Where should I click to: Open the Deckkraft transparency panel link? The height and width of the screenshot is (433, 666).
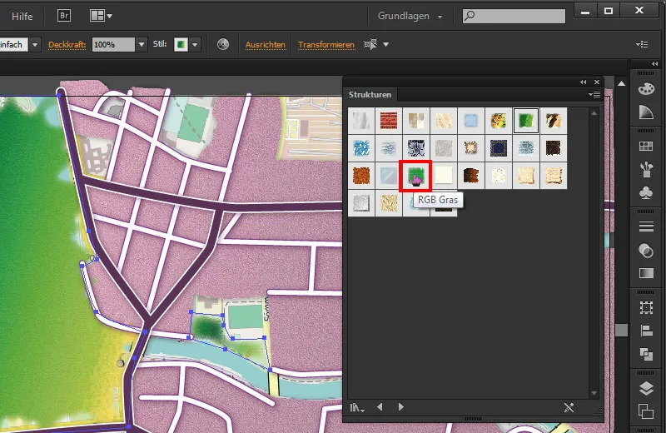(67, 45)
